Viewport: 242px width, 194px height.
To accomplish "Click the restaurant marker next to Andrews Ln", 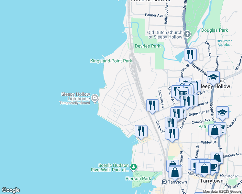I will (152, 105).
